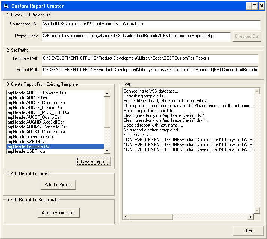The width and height of the screenshot is (267, 239).
Task: Select the arpHeaderNZFUH.Dsr template
Action: pos(27,142)
